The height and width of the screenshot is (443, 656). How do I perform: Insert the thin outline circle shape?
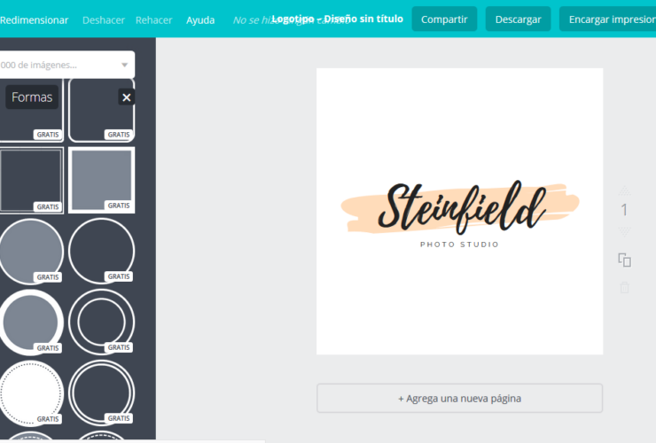[x=101, y=251]
